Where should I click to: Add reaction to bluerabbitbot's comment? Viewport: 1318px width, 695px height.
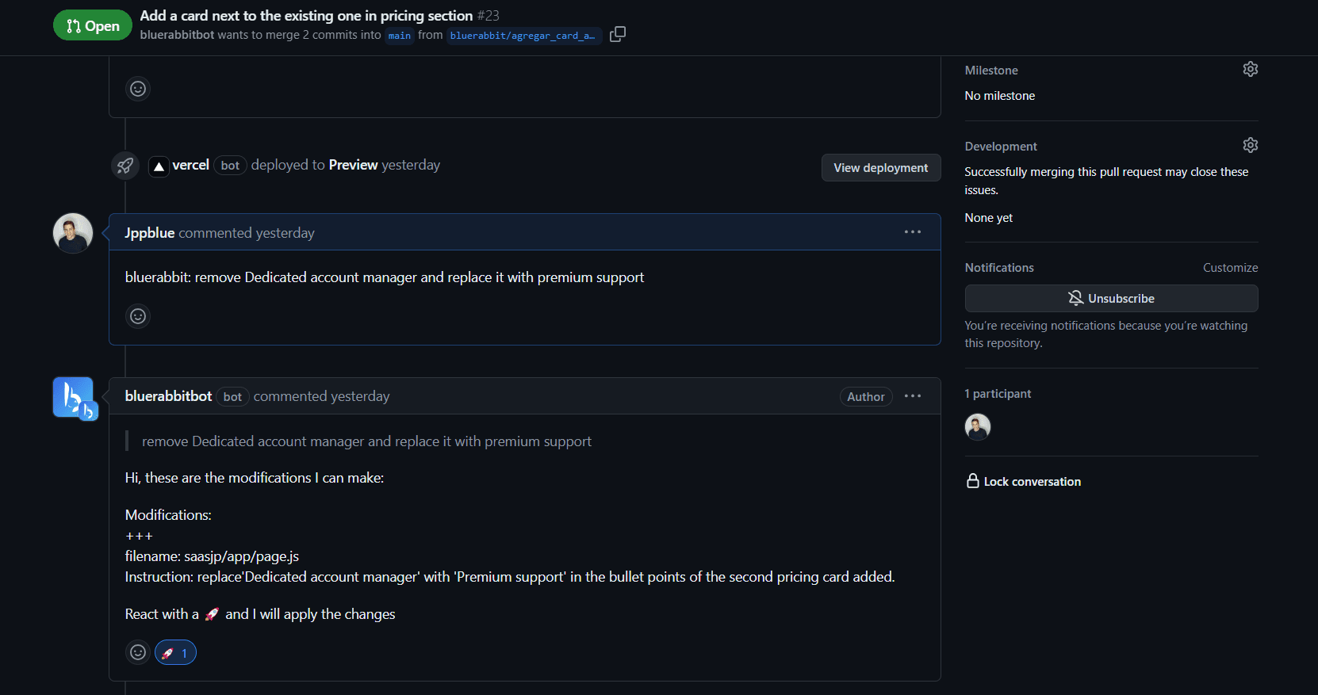(x=138, y=652)
